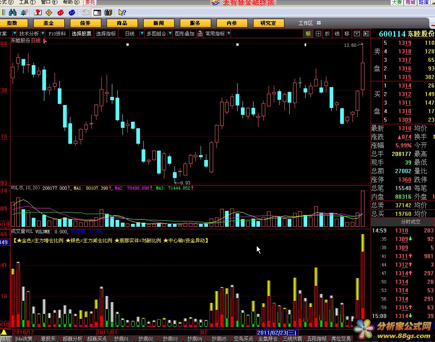The image size is (435, 342).
Task: Open the 窗口(W) menu
Action: click(49, 2)
